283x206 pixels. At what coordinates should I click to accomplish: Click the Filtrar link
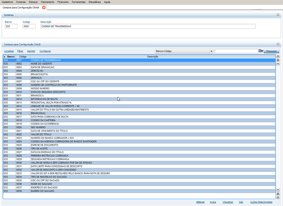pos(20,51)
